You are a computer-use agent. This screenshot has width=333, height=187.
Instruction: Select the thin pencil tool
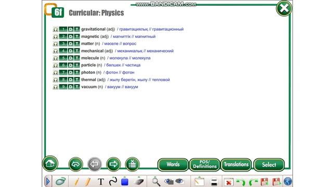tap(76, 182)
